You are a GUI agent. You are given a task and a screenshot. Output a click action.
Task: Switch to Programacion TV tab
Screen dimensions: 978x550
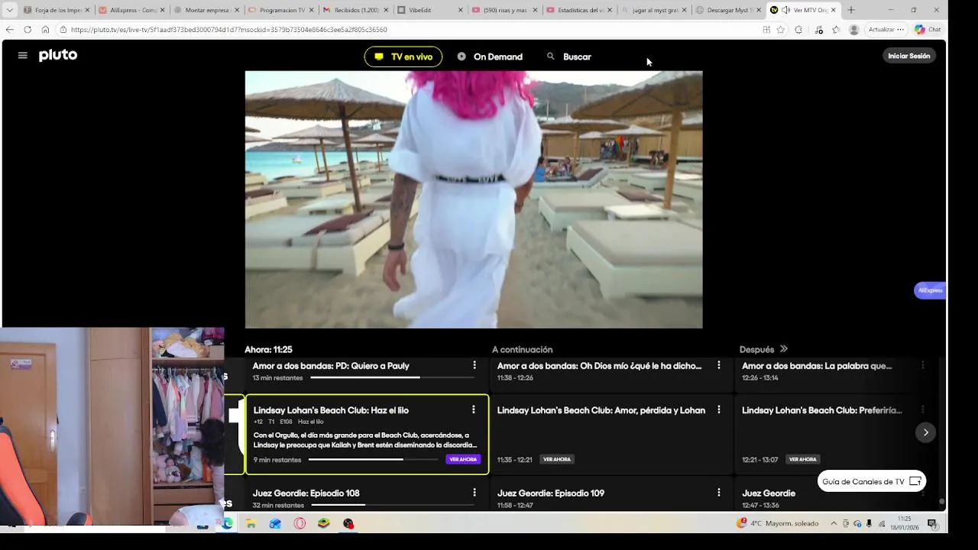[x=280, y=10]
